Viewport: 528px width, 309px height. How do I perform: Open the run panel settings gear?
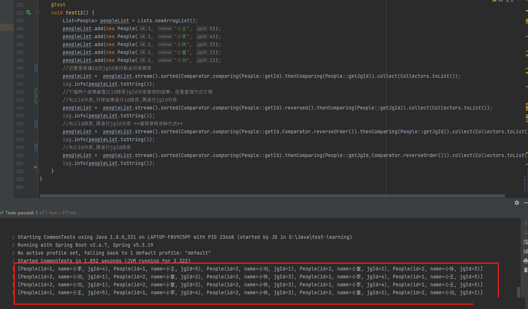point(516,203)
